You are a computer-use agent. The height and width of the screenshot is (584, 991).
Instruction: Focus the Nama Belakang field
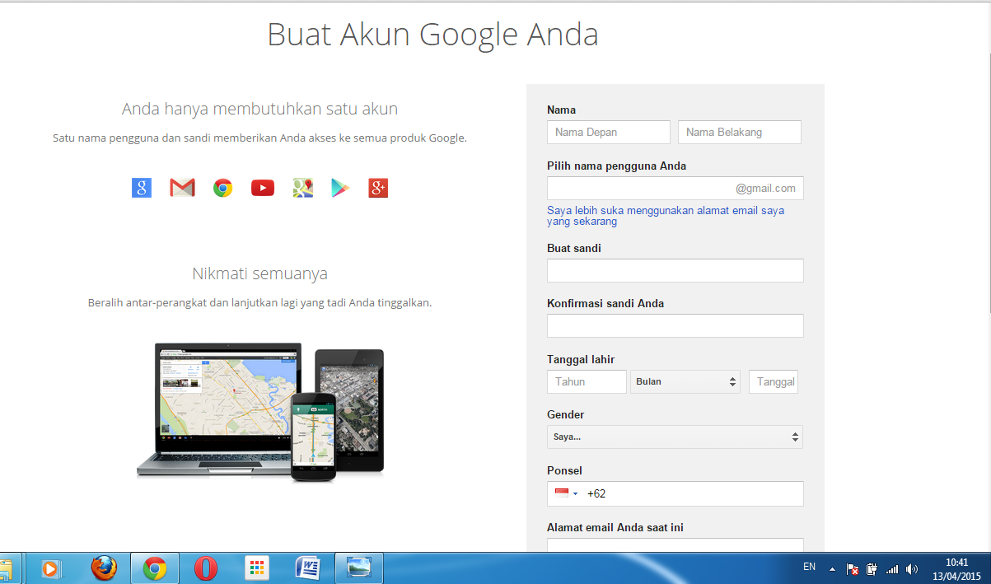[x=740, y=132]
